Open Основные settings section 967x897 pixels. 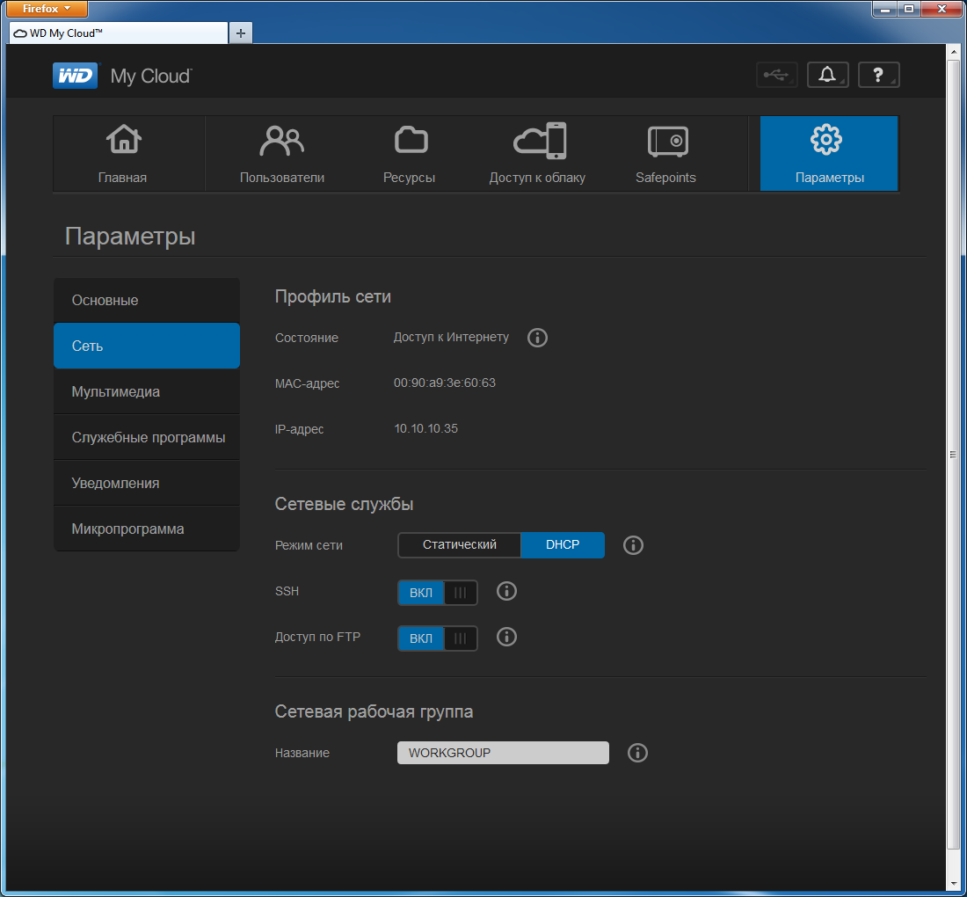point(147,301)
